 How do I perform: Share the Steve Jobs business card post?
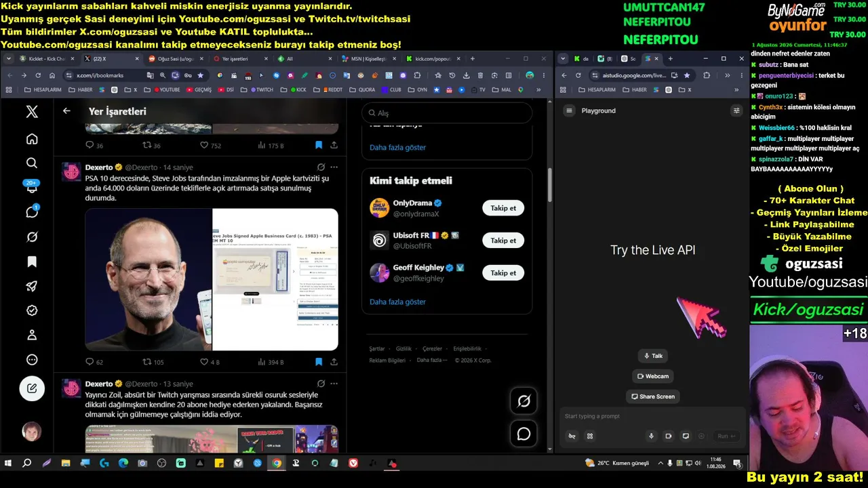pyautogui.click(x=334, y=362)
